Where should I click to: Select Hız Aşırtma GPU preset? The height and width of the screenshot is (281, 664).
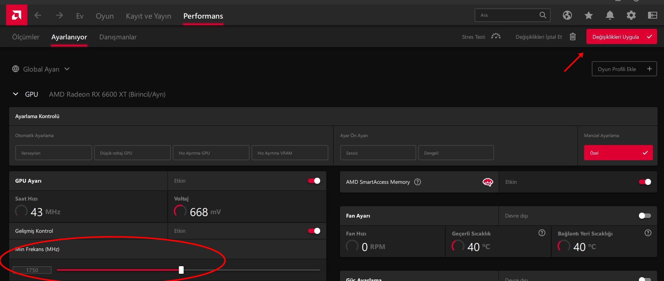[211, 153]
